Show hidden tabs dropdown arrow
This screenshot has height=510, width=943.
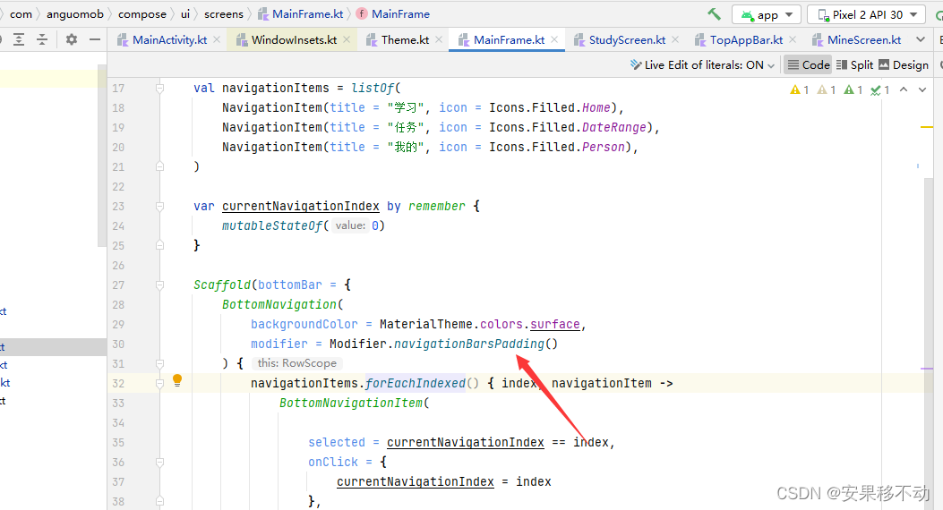(x=921, y=39)
